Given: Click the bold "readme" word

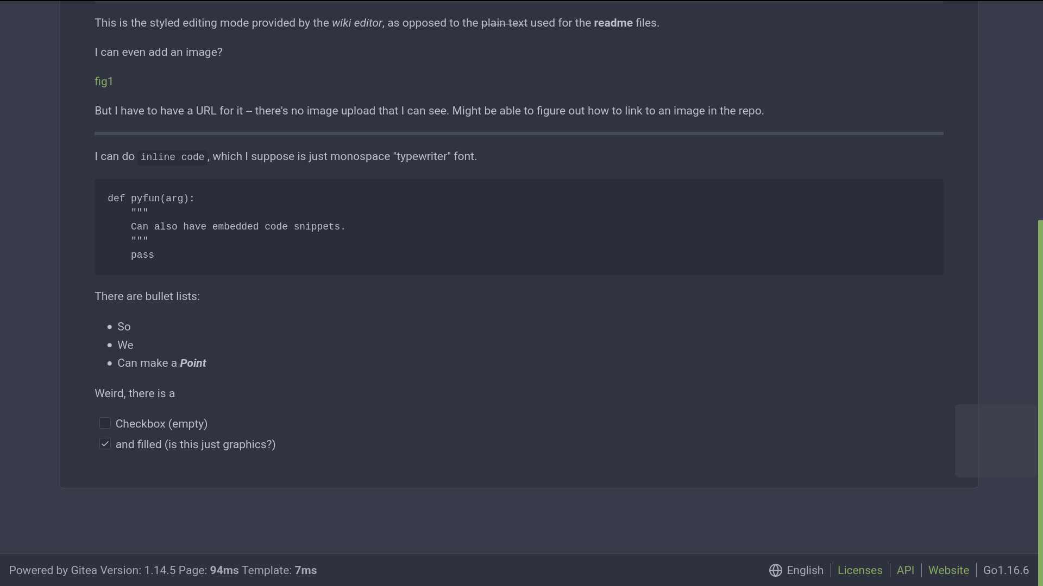Looking at the screenshot, I should 613,23.
